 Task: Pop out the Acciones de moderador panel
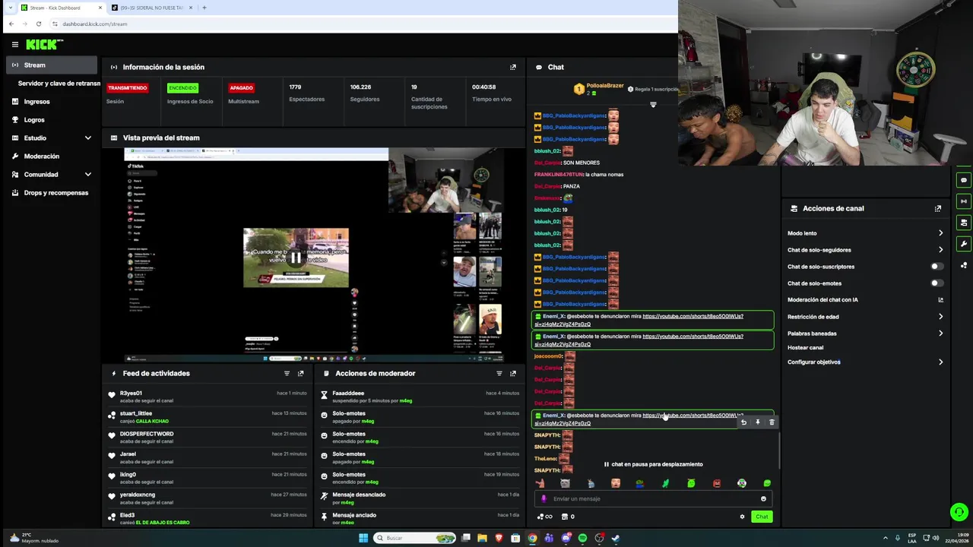click(x=512, y=373)
